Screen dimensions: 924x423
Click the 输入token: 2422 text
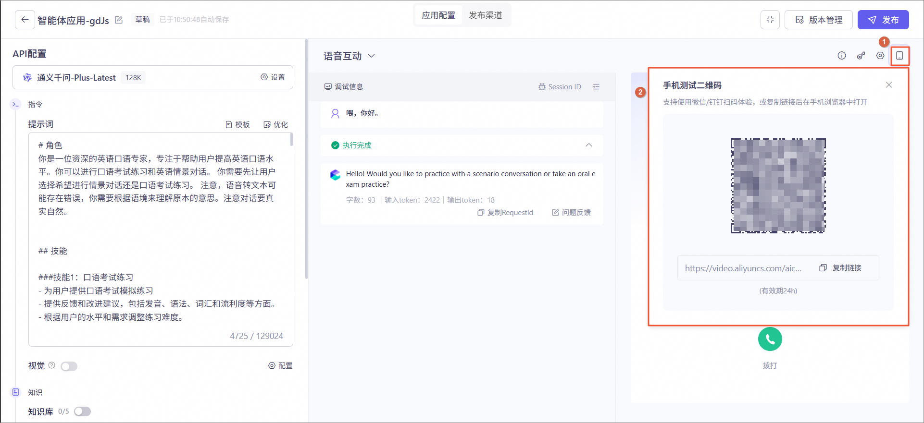pyautogui.click(x=412, y=200)
